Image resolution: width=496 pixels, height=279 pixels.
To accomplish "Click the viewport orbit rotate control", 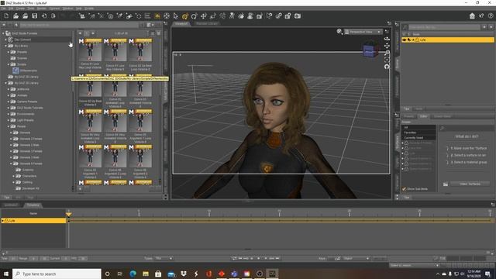I will click(387, 38).
